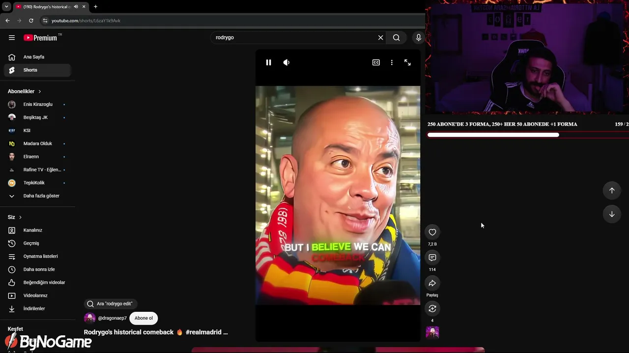Start voice search with microphone icon

click(x=419, y=37)
